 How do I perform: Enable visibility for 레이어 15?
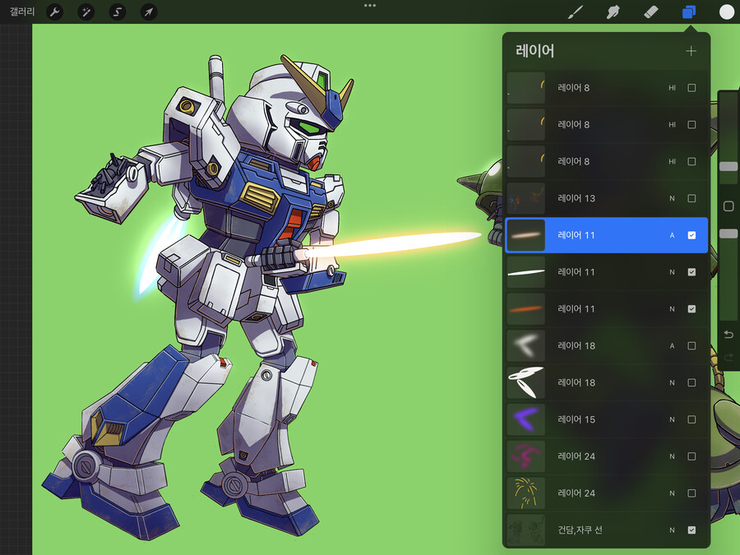click(x=691, y=419)
